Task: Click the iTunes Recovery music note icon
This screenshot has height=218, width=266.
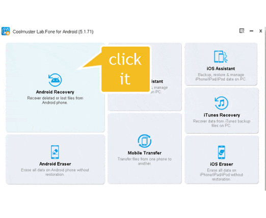Action: (221, 103)
